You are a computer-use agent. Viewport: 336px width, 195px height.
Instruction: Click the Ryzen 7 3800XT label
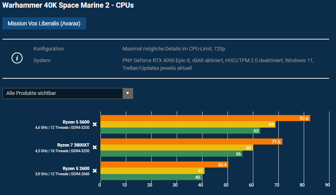point(73,145)
